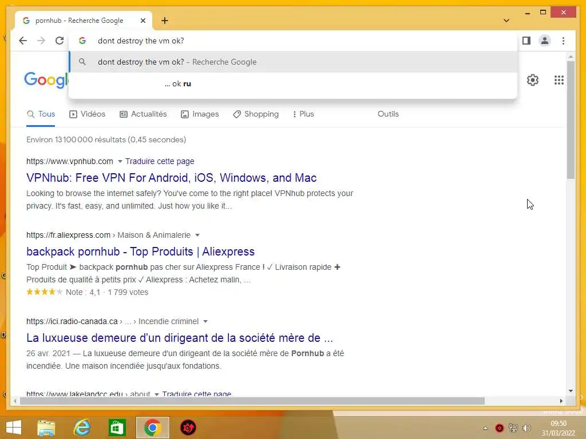This screenshot has height=439, width=586.
Task: Select the Tous search tab
Action: point(41,114)
